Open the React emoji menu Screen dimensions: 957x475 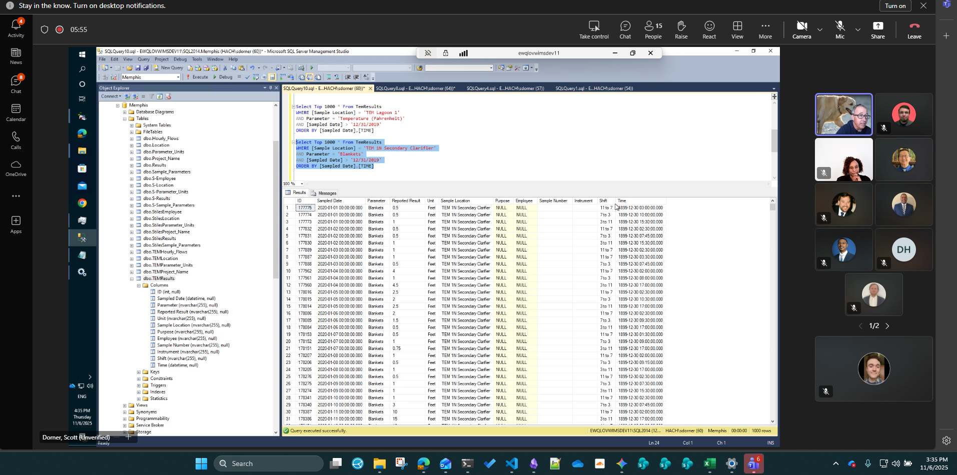pyautogui.click(x=709, y=29)
